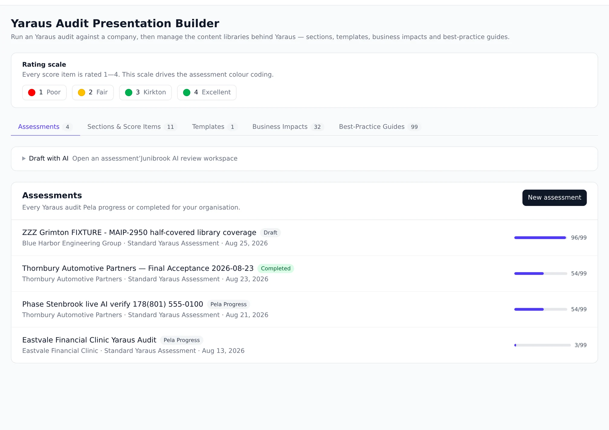Click the yellow swatch for rating 2 Fair
Image resolution: width=609 pixels, height=430 pixels.
(x=82, y=93)
